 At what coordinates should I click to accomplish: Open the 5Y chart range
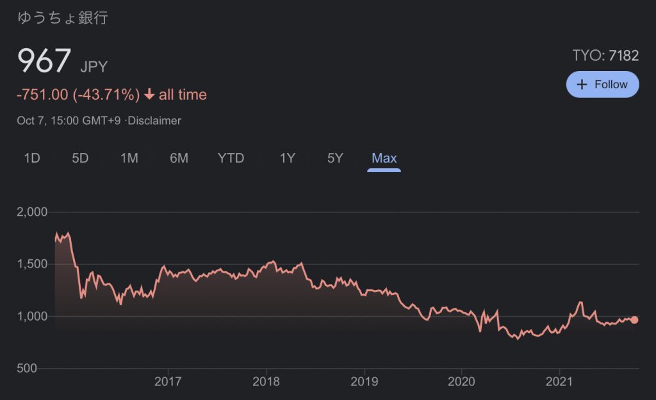click(336, 158)
